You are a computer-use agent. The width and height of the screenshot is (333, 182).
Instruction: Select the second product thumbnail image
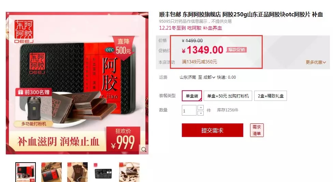[x=52, y=172]
